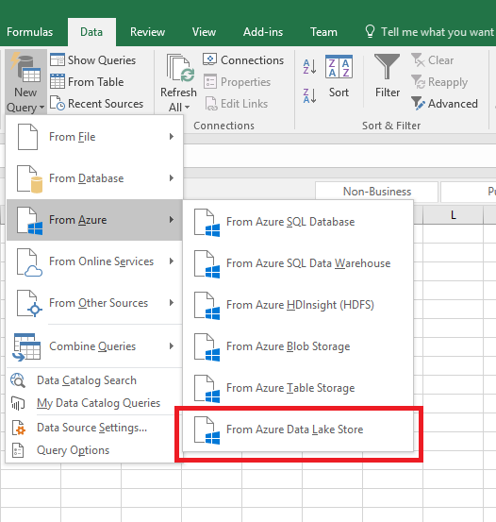Open Data Catalog Search
This screenshot has height=522, width=496.
click(x=94, y=380)
